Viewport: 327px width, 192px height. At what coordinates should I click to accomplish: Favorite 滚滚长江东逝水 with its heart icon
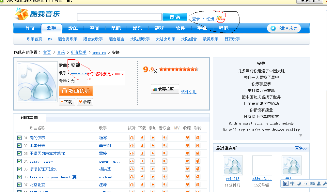click(x=187, y=169)
